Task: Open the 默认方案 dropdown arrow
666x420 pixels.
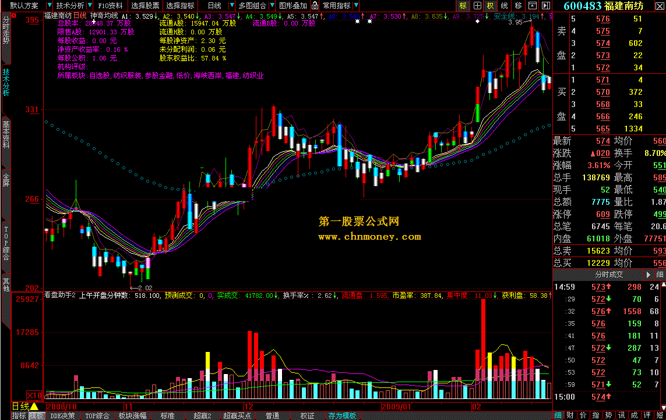Action: (x=50, y=5)
